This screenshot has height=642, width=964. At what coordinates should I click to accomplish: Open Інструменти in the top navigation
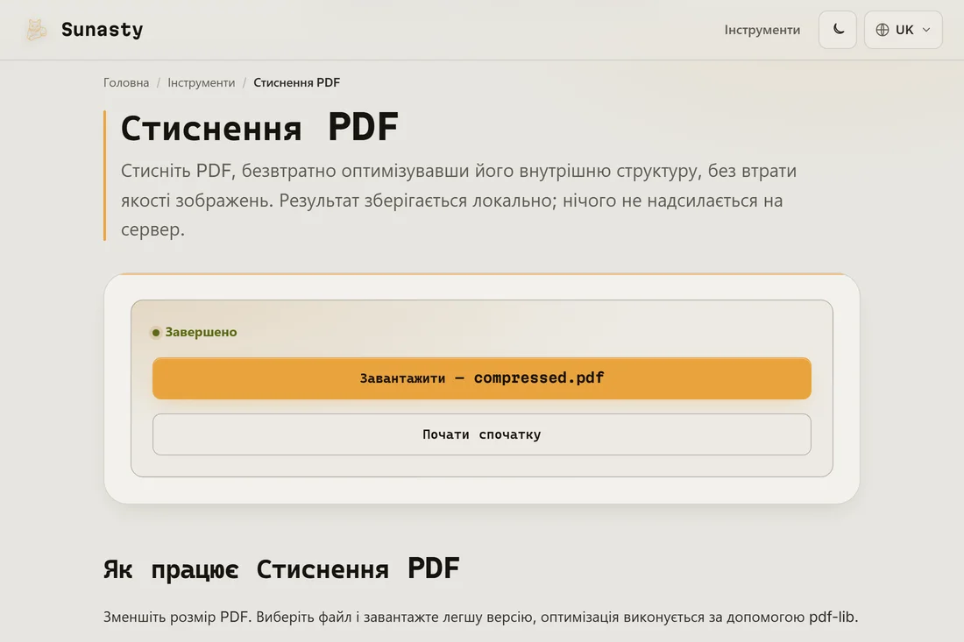click(x=762, y=30)
